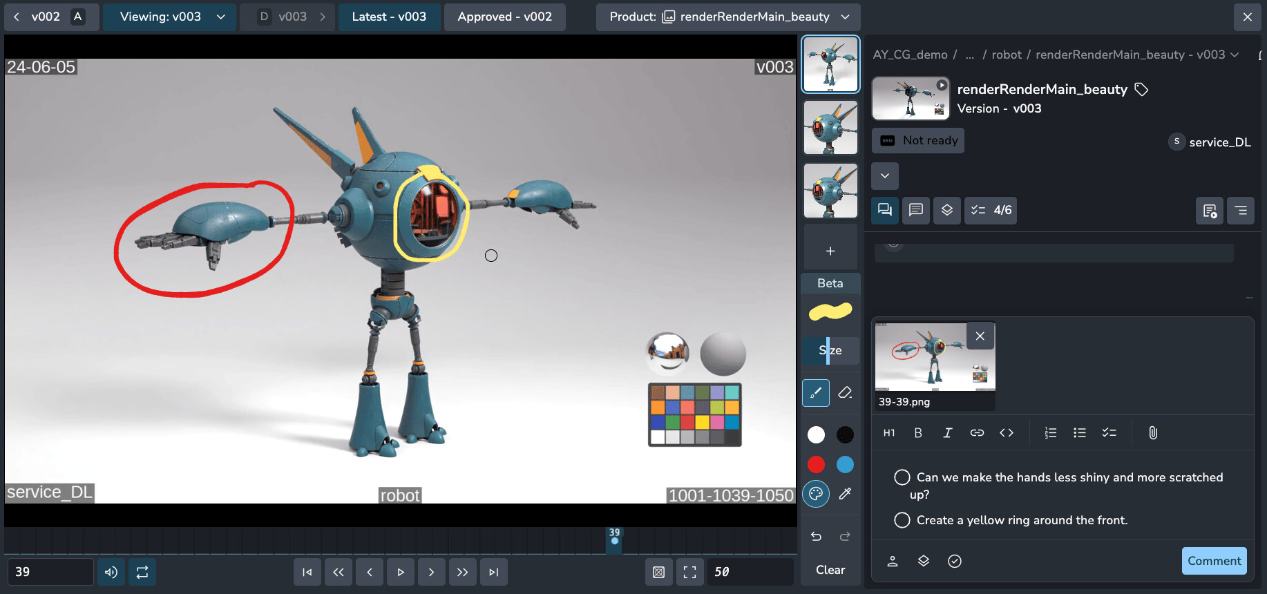Screen dimensions: 1267x594
Task: Choose the red color swatch
Action: point(816,465)
